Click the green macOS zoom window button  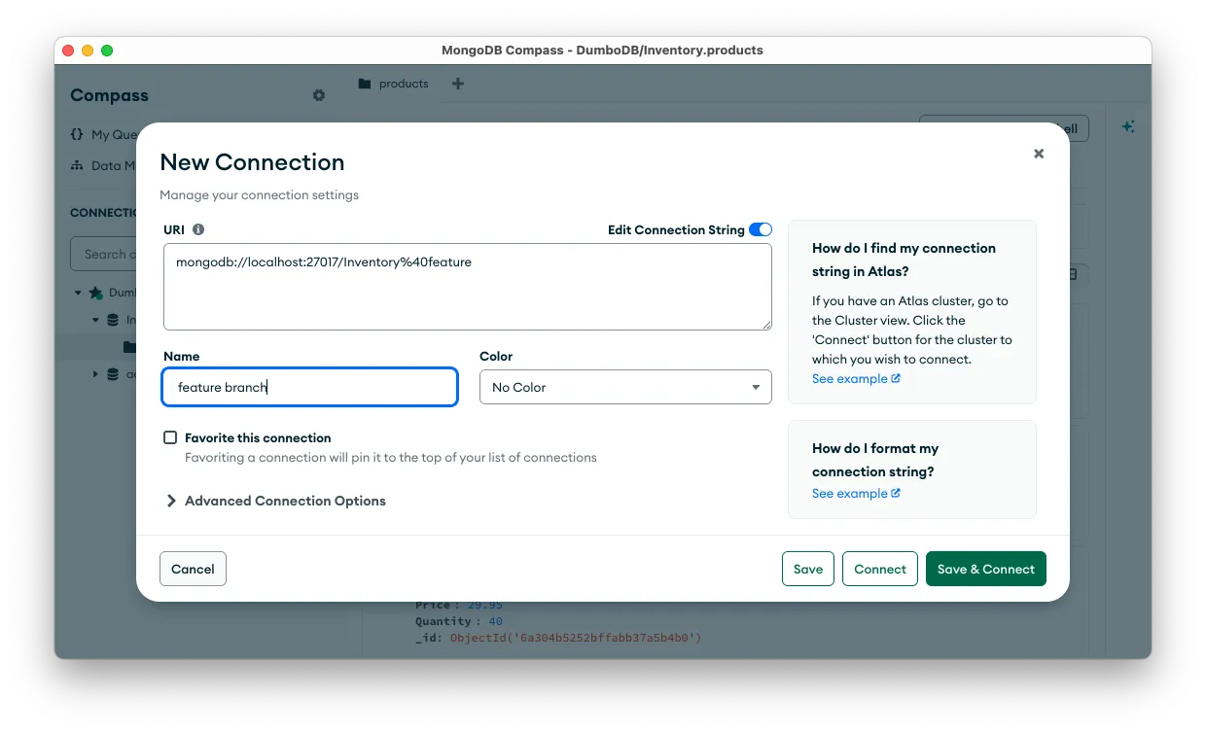pos(107,51)
